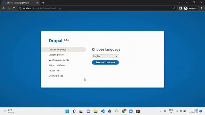
Task: Open a new browser tab
Action: pos(43,3)
